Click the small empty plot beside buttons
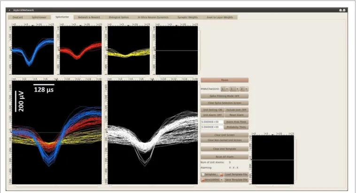This screenshot has height=193, width=356. (273, 160)
